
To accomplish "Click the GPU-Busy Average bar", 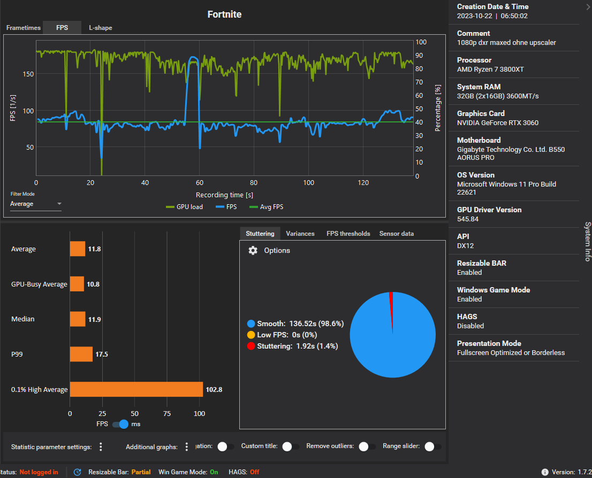I will (x=77, y=284).
